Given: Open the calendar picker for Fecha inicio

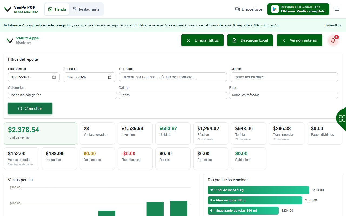Looking at the screenshot, I should (x=54, y=77).
